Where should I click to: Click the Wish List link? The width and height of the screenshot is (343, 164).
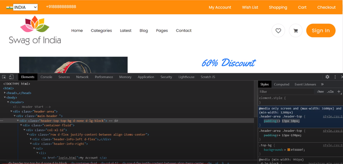pyautogui.click(x=250, y=7)
